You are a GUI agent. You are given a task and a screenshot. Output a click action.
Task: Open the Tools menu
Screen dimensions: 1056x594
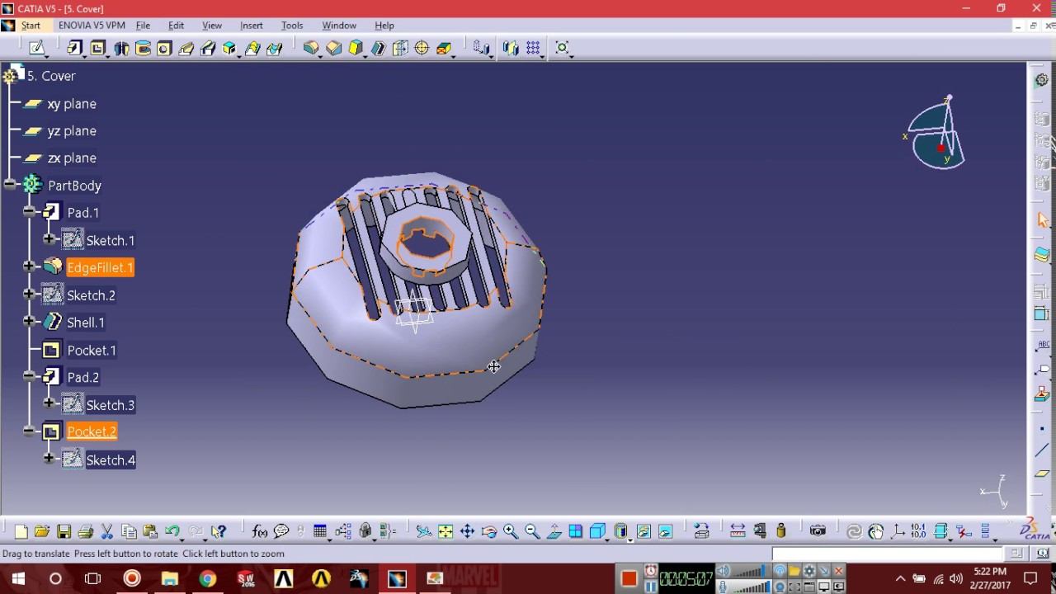(x=292, y=26)
